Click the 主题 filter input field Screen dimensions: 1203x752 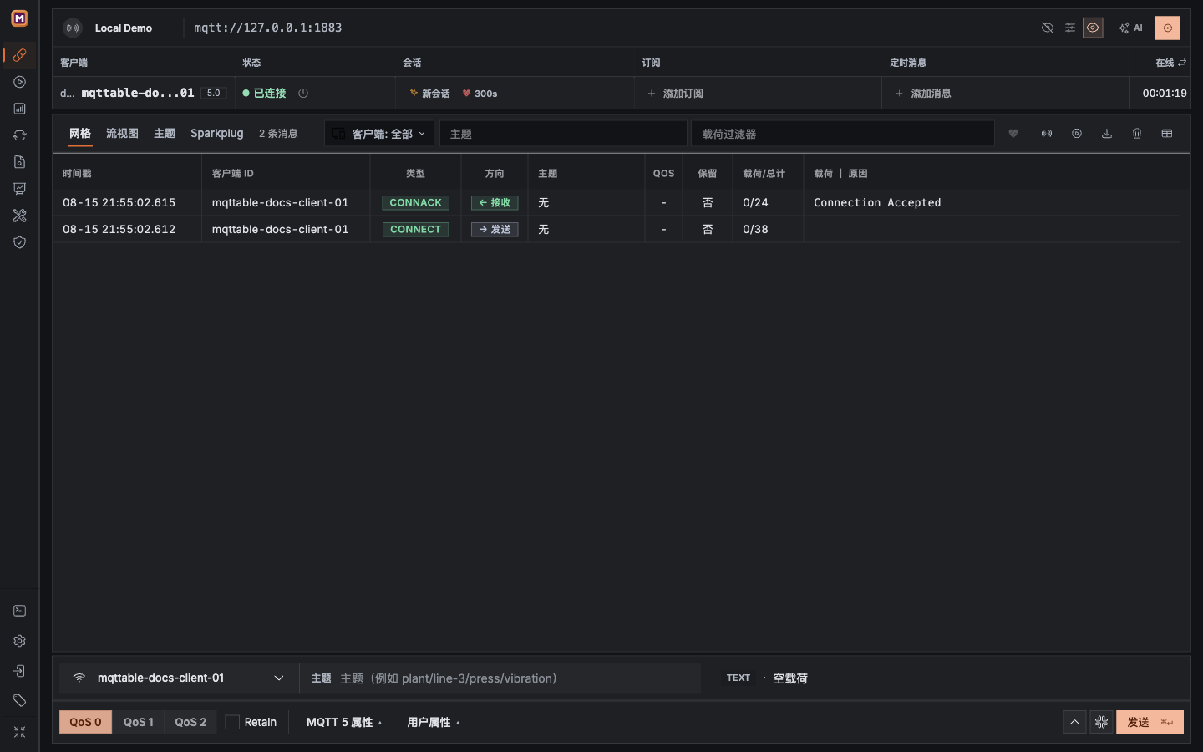tap(563, 134)
